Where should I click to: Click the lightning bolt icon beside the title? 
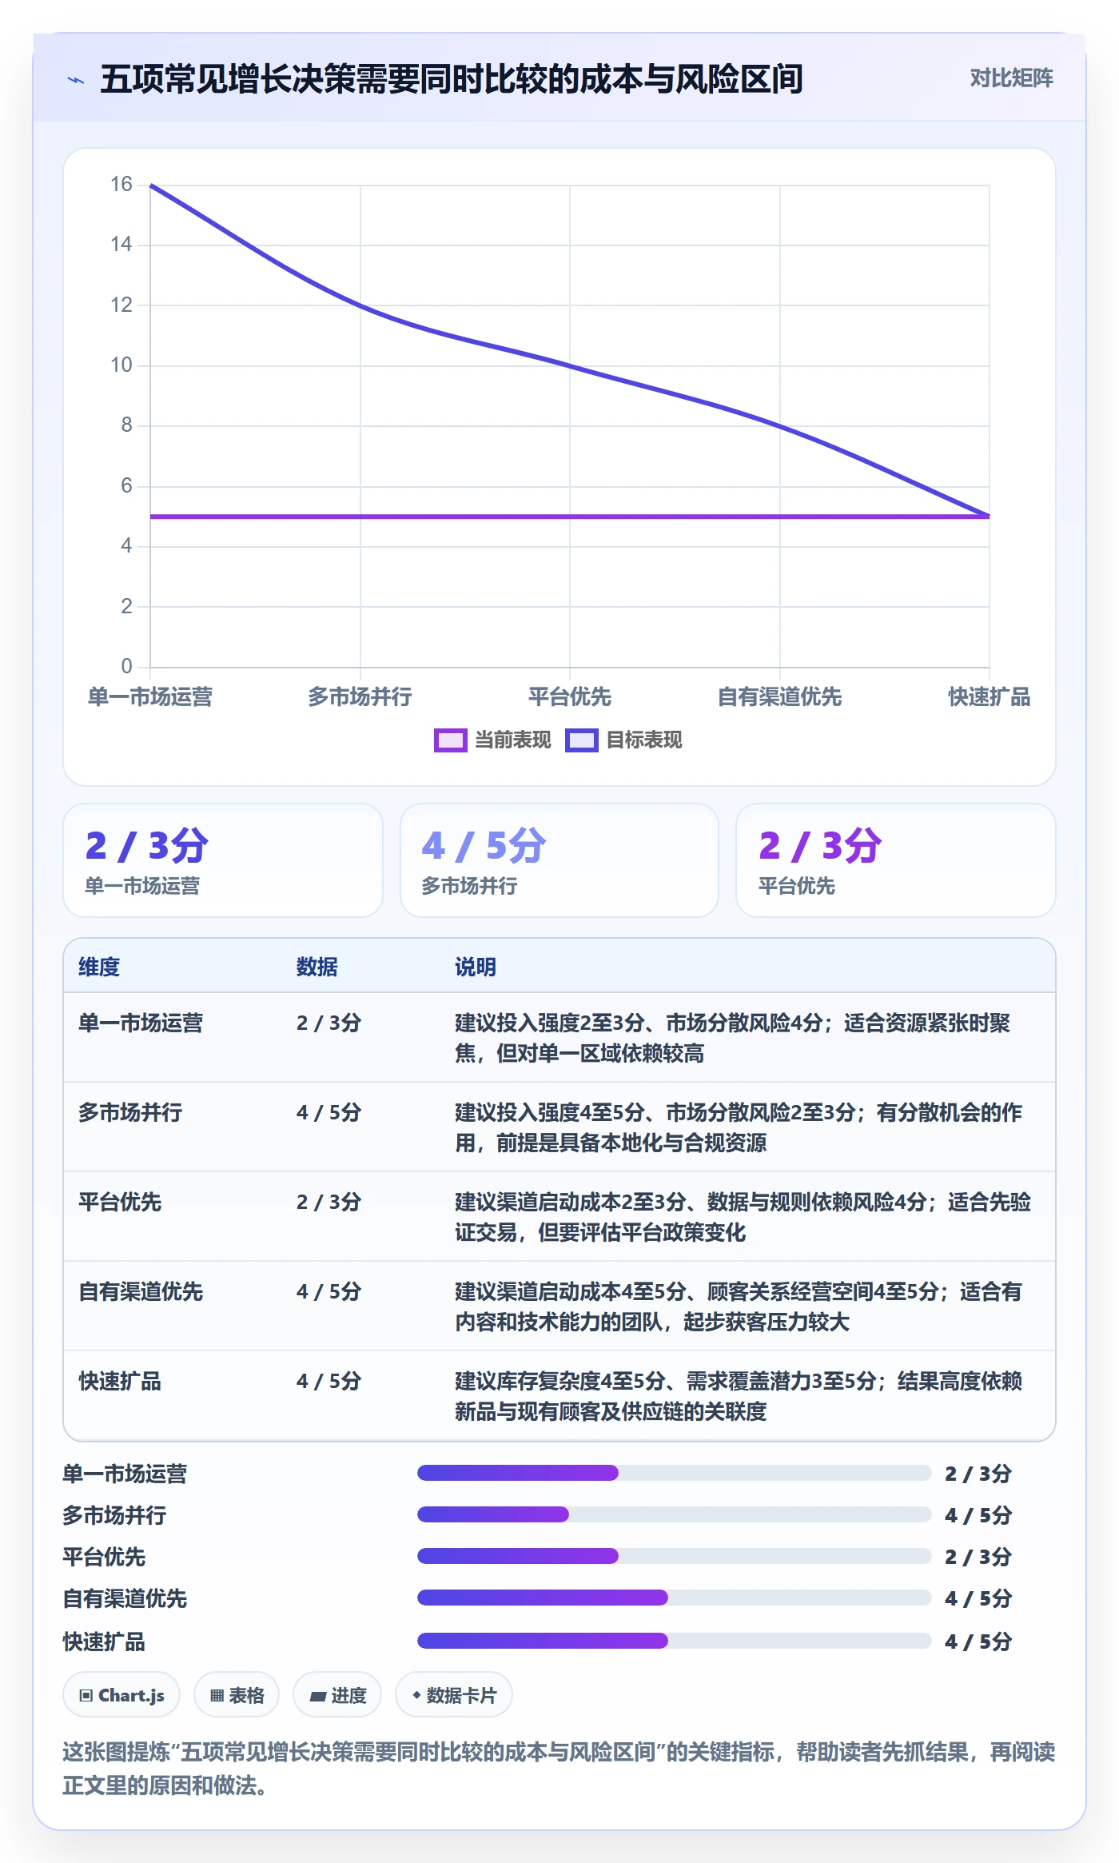tap(76, 80)
